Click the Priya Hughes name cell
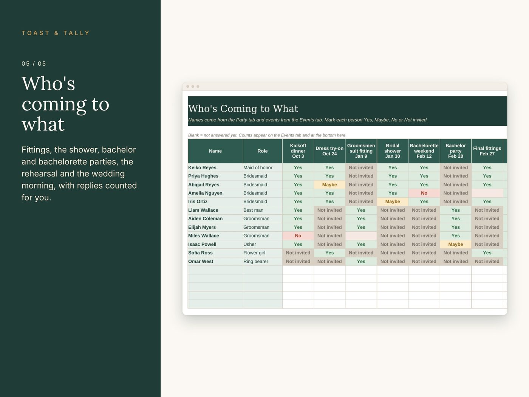529x397 pixels. 215,176
